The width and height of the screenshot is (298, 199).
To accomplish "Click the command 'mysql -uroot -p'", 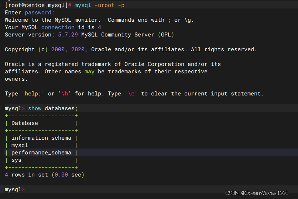I will coord(99,5).
